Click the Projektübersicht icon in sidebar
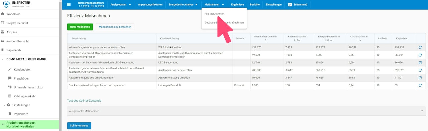The height and width of the screenshot is (131, 428). [x=3, y=23]
